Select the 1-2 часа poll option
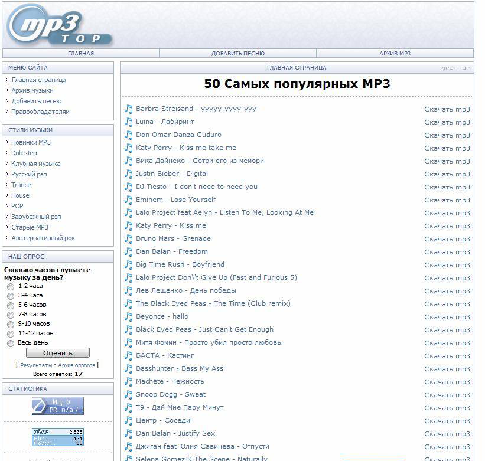This screenshot has width=485, height=461. pyautogui.click(x=11, y=287)
